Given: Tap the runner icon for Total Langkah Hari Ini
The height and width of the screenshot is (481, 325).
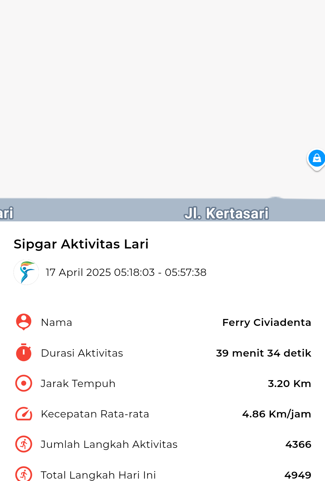Looking at the screenshot, I should point(23,474).
